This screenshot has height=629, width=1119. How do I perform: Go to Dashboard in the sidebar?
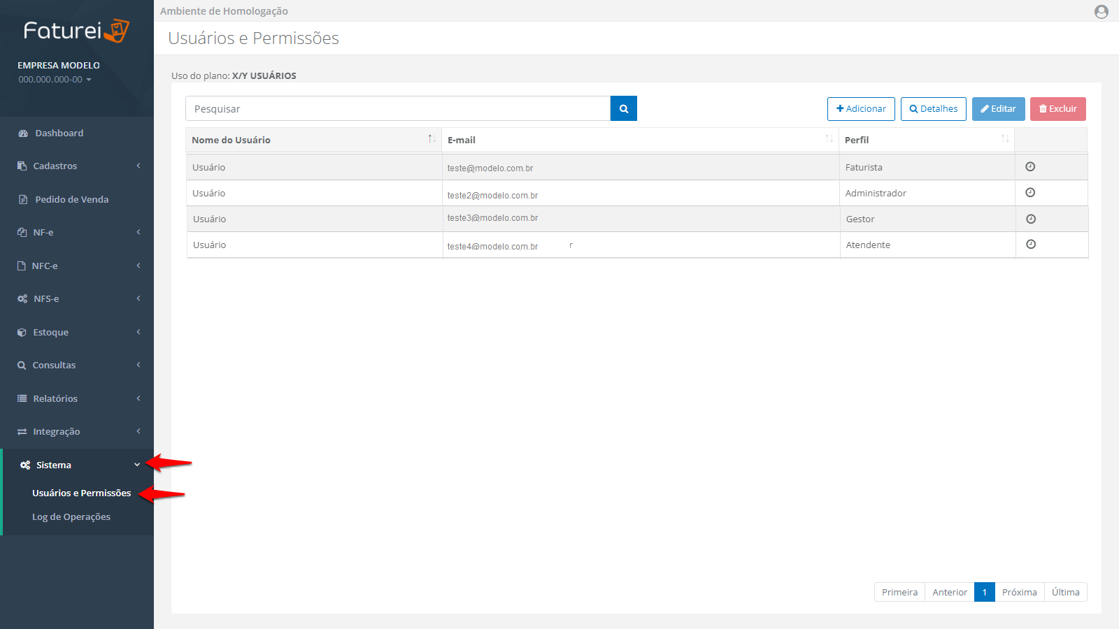[59, 133]
